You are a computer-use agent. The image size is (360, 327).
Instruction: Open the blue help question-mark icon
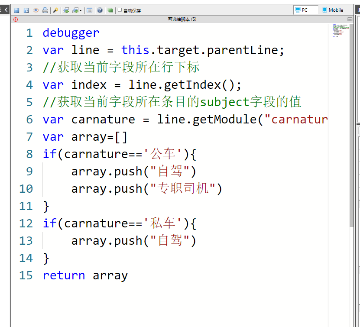100,10
